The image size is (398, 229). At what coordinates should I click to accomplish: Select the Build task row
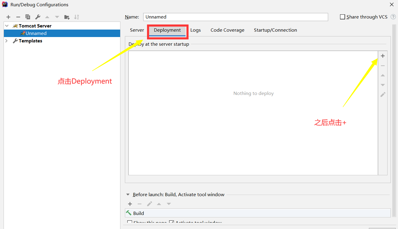click(258, 213)
